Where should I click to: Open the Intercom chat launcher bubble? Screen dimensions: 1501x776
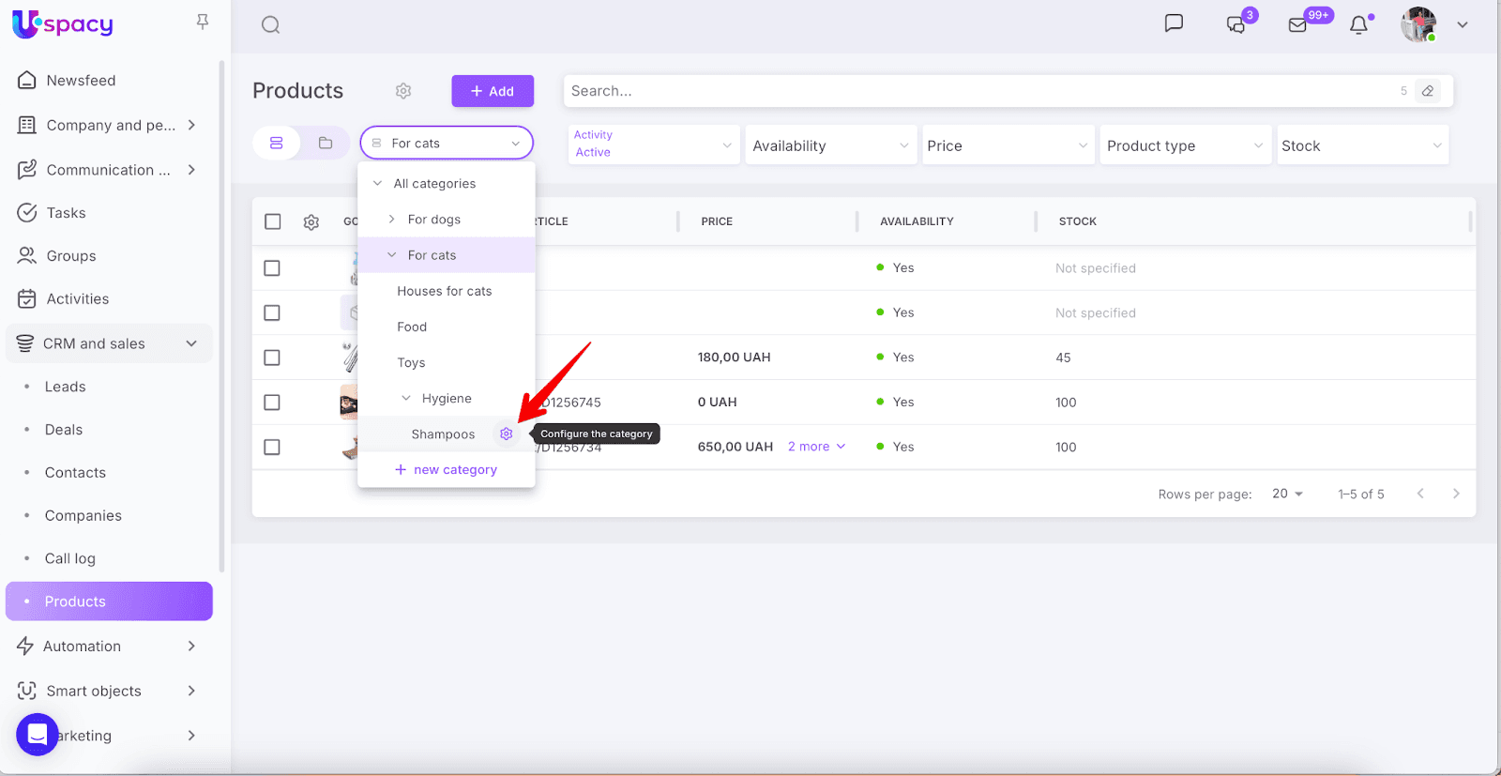38,734
